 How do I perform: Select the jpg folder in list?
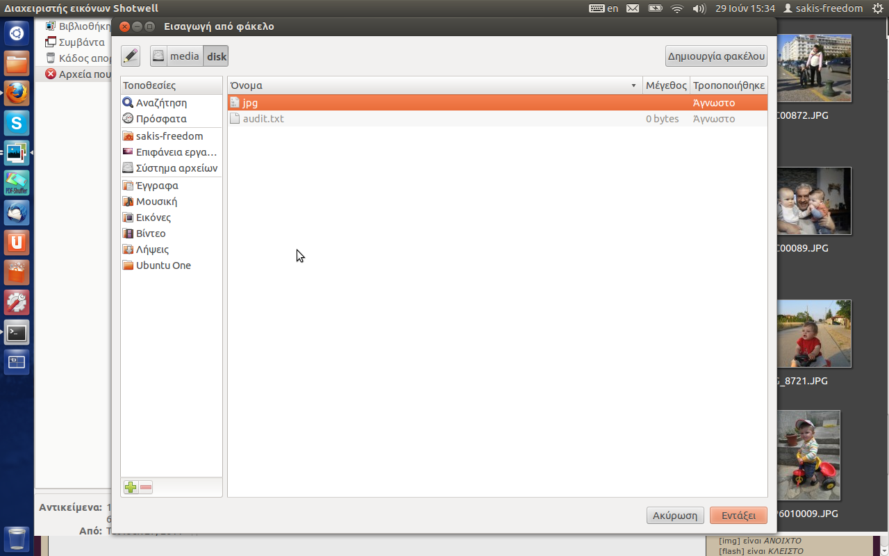[x=250, y=103]
